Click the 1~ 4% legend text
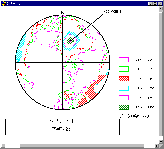This screenshot has width=164, height=149. click(x=146, y=79)
